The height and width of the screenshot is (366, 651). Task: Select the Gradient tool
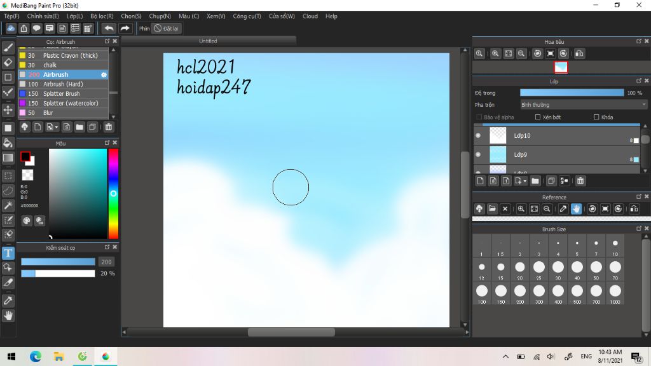(x=8, y=158)
